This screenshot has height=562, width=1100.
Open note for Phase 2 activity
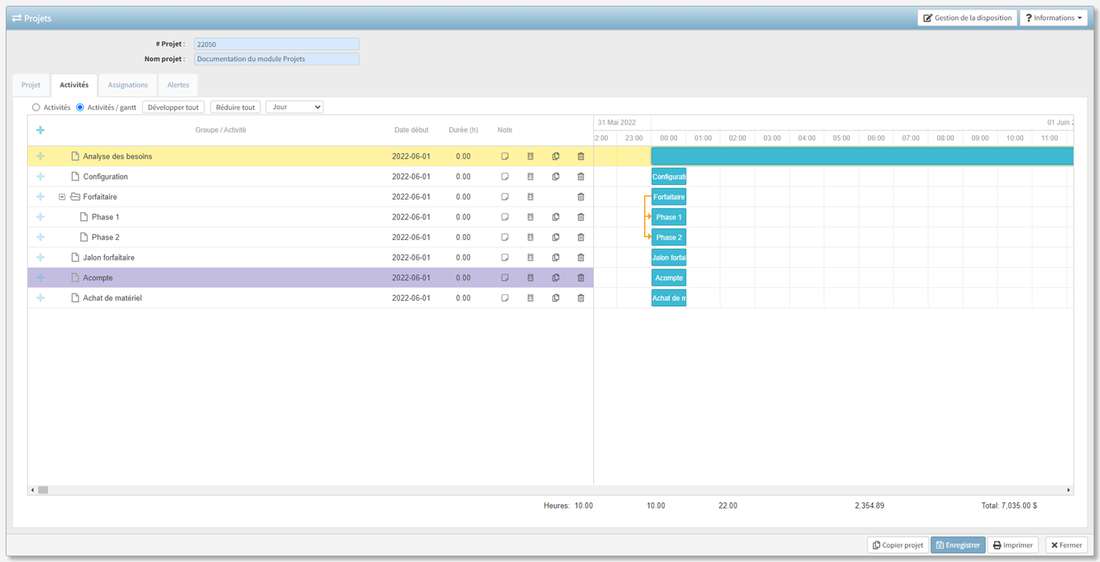tap(505, 238)
